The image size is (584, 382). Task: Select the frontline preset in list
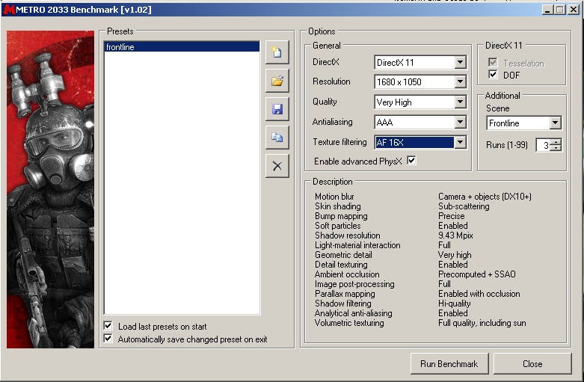coord(181,47)
